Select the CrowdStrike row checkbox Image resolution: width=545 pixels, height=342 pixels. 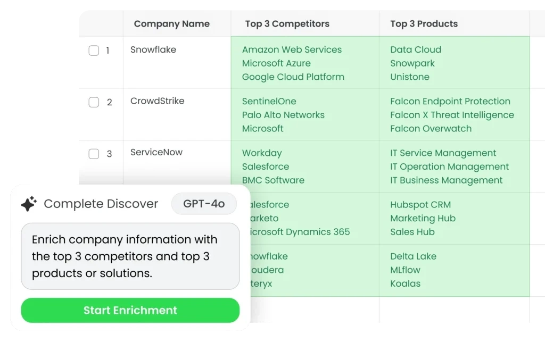94,102
